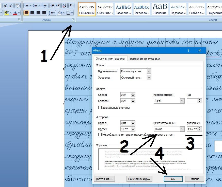Apply align left in the ribbon
Image resolution: width=222 pixels, height=187 pixels.
coord(26,13)
